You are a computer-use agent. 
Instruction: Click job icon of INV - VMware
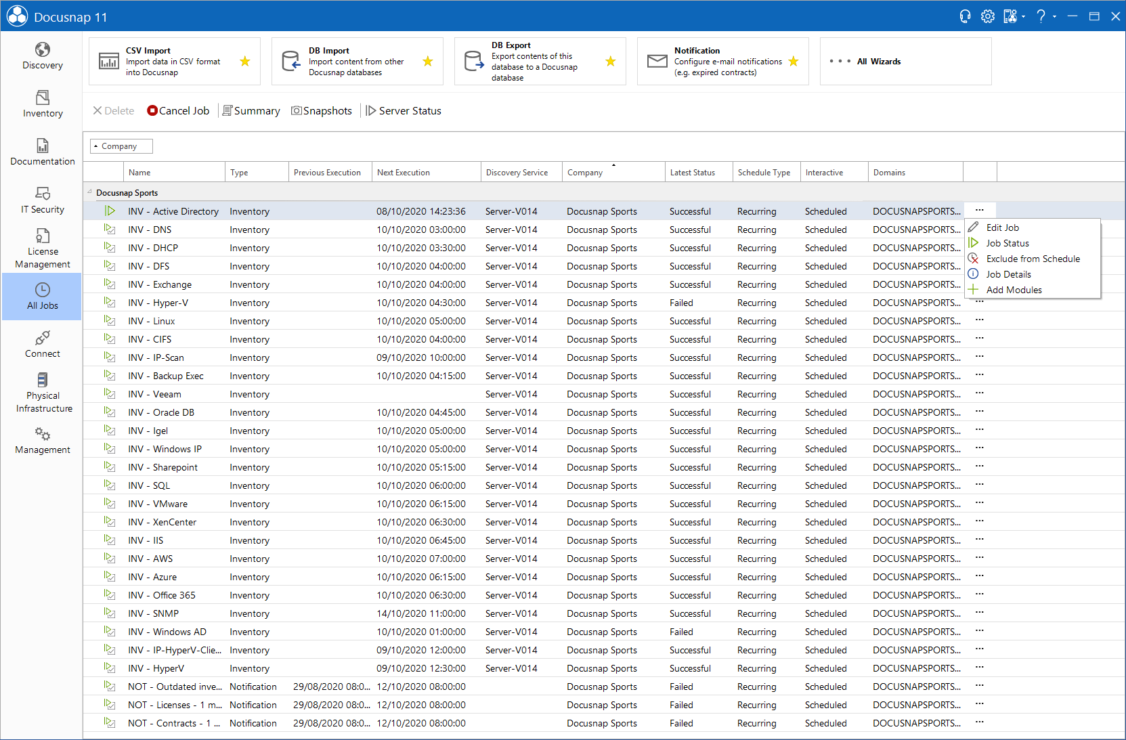tap(110, 504)
